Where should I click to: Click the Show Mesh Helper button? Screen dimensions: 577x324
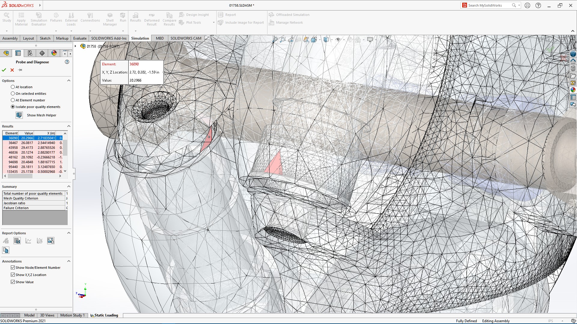41,115
